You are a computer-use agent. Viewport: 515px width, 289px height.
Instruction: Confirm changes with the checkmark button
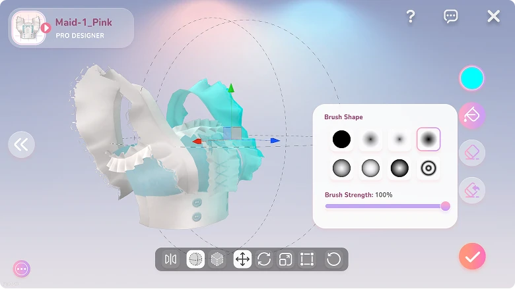pyautogui.click(x=472, y=256)
